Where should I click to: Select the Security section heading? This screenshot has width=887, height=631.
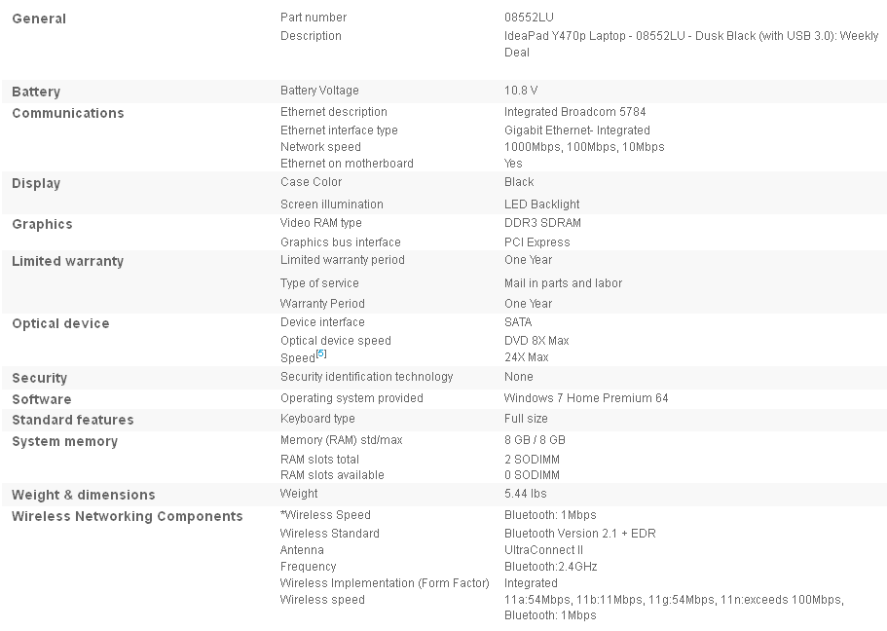39,378
